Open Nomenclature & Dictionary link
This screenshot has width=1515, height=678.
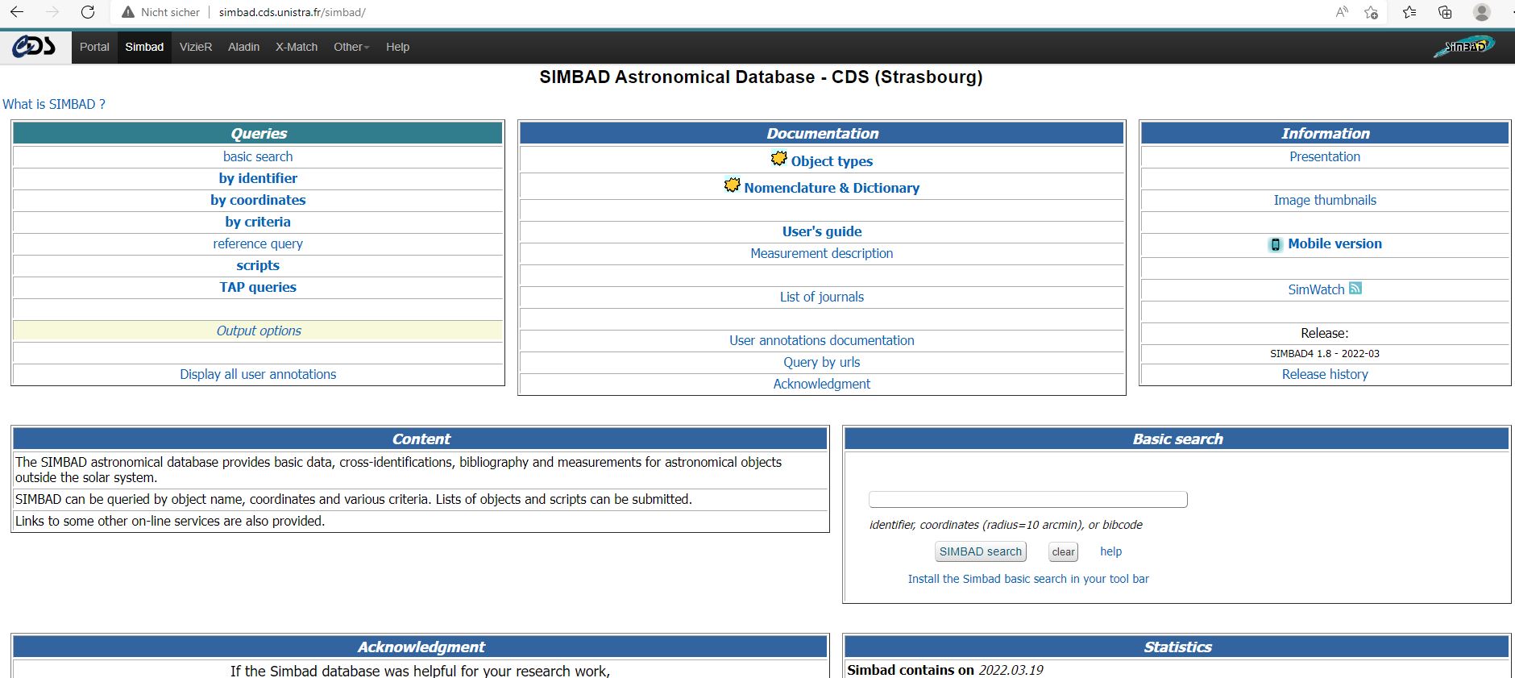832,188
